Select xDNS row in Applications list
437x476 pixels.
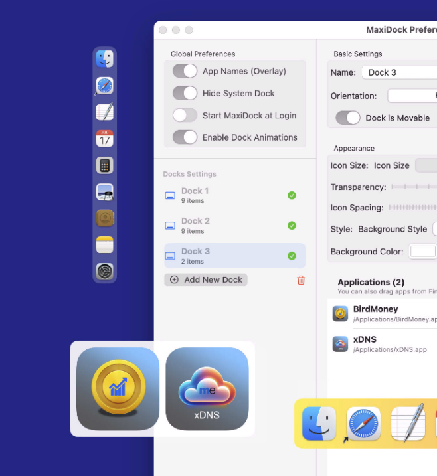(x=383, y=344)
